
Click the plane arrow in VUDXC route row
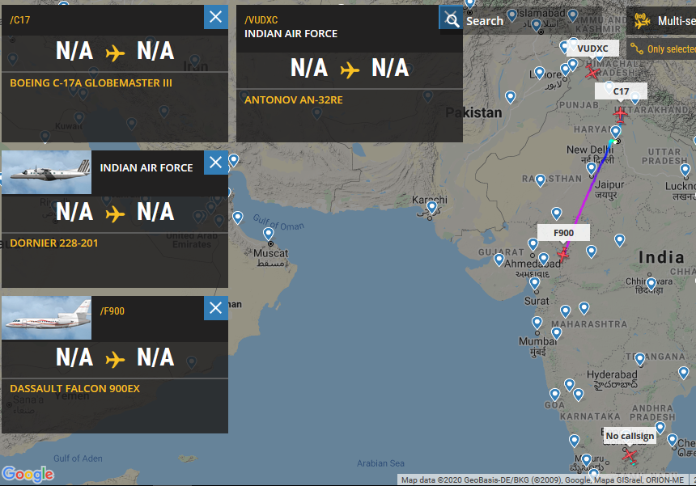click(x=350, y=70)
